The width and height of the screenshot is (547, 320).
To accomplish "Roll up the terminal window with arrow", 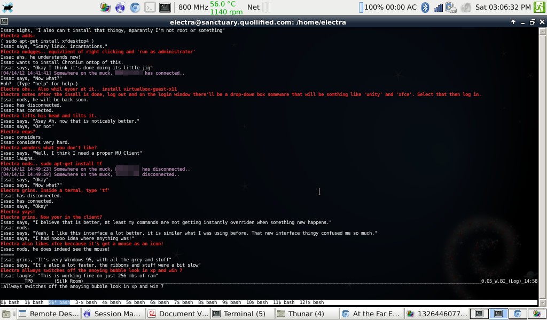I will [513, 22].
